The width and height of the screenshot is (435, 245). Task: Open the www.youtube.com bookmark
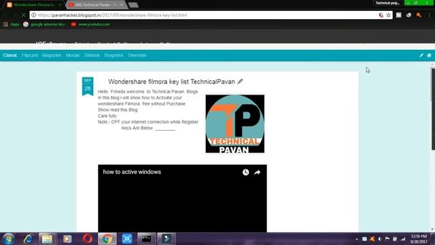click(x=90, y=24)
